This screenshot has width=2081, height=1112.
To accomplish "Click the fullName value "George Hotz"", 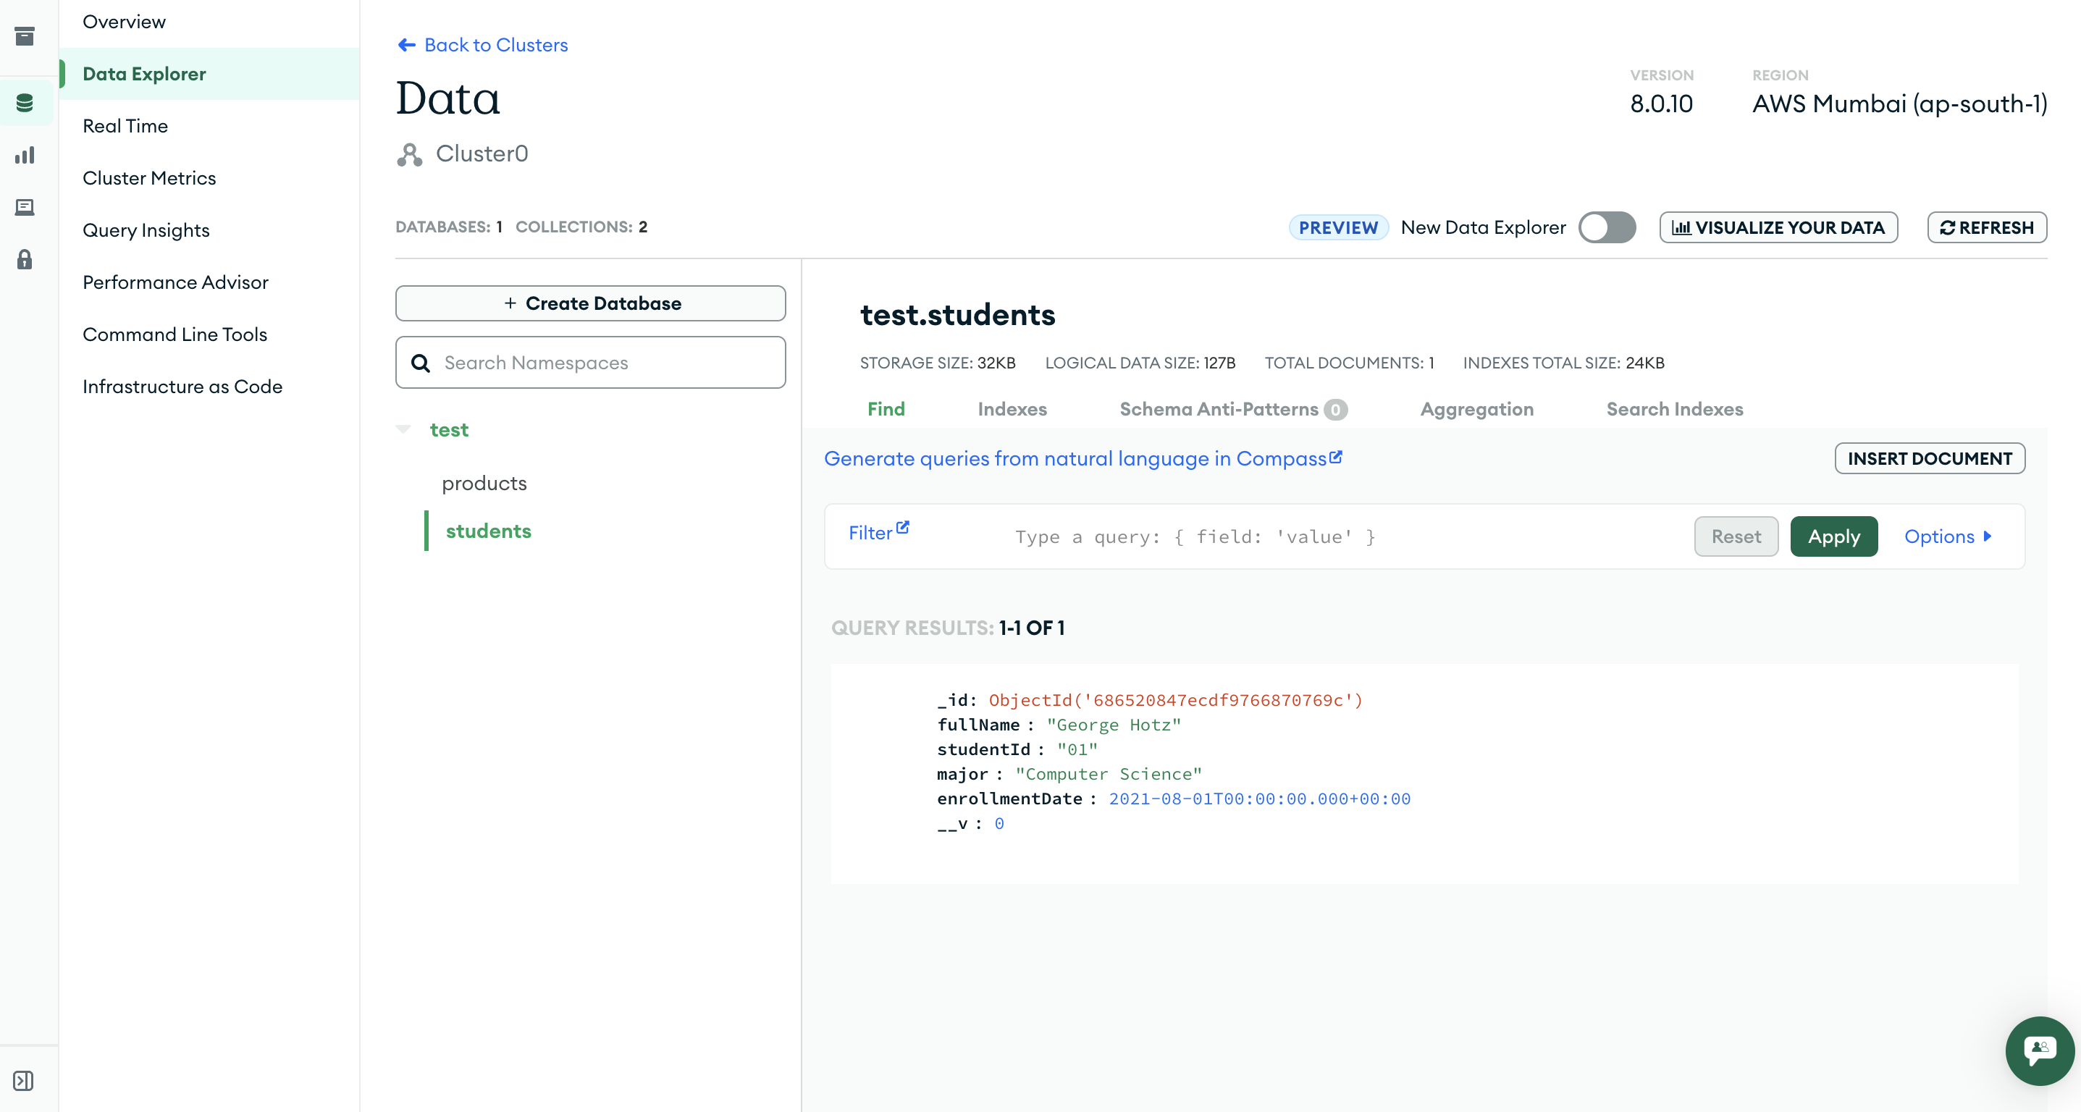I will [1113, 725].
